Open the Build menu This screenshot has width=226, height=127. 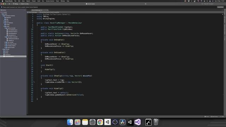[x=39, y=1]
